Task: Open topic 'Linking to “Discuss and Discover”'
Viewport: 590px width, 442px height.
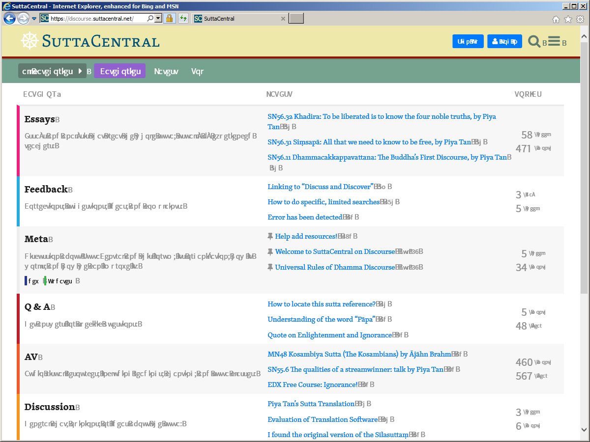Action: click(321, 187)
